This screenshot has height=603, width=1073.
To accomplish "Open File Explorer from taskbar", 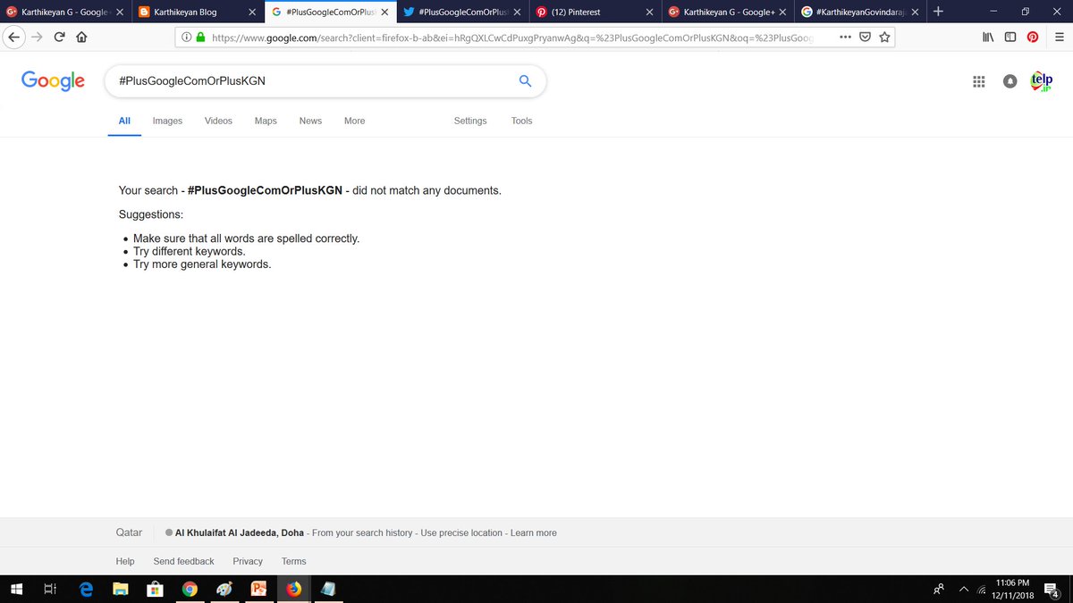I will point(120,589).
